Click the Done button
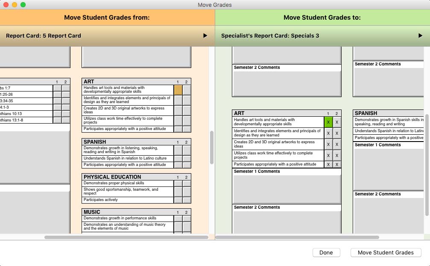The image size is (430, 266). (x=326, y=252)
